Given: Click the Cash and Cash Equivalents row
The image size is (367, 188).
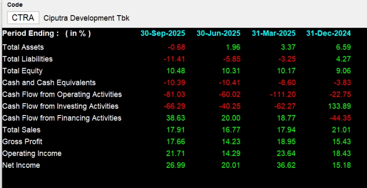Looking at the screenshot, I should coord(49,83).
